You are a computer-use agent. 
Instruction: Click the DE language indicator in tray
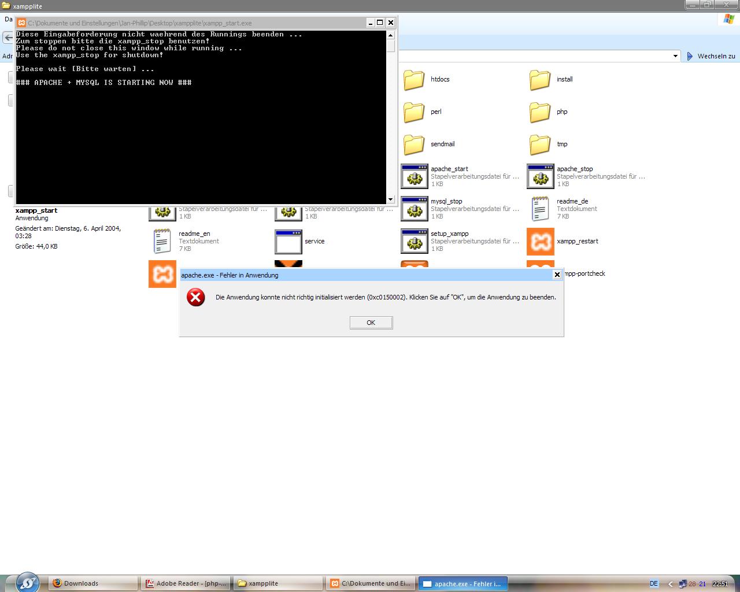[x=654, y=583]
